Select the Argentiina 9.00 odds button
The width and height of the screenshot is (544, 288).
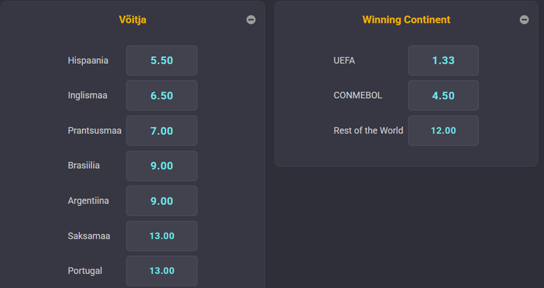point(161,201)
